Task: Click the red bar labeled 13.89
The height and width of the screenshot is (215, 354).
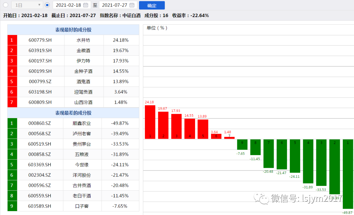Action: tap(203, 129)
